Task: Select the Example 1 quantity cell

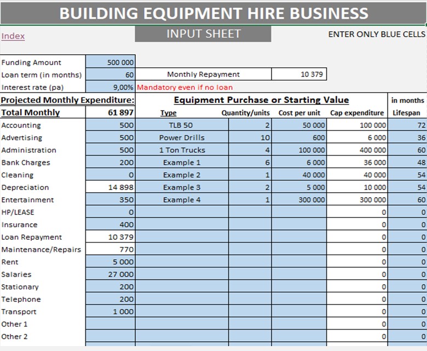Action: click(x=250, y=162)
